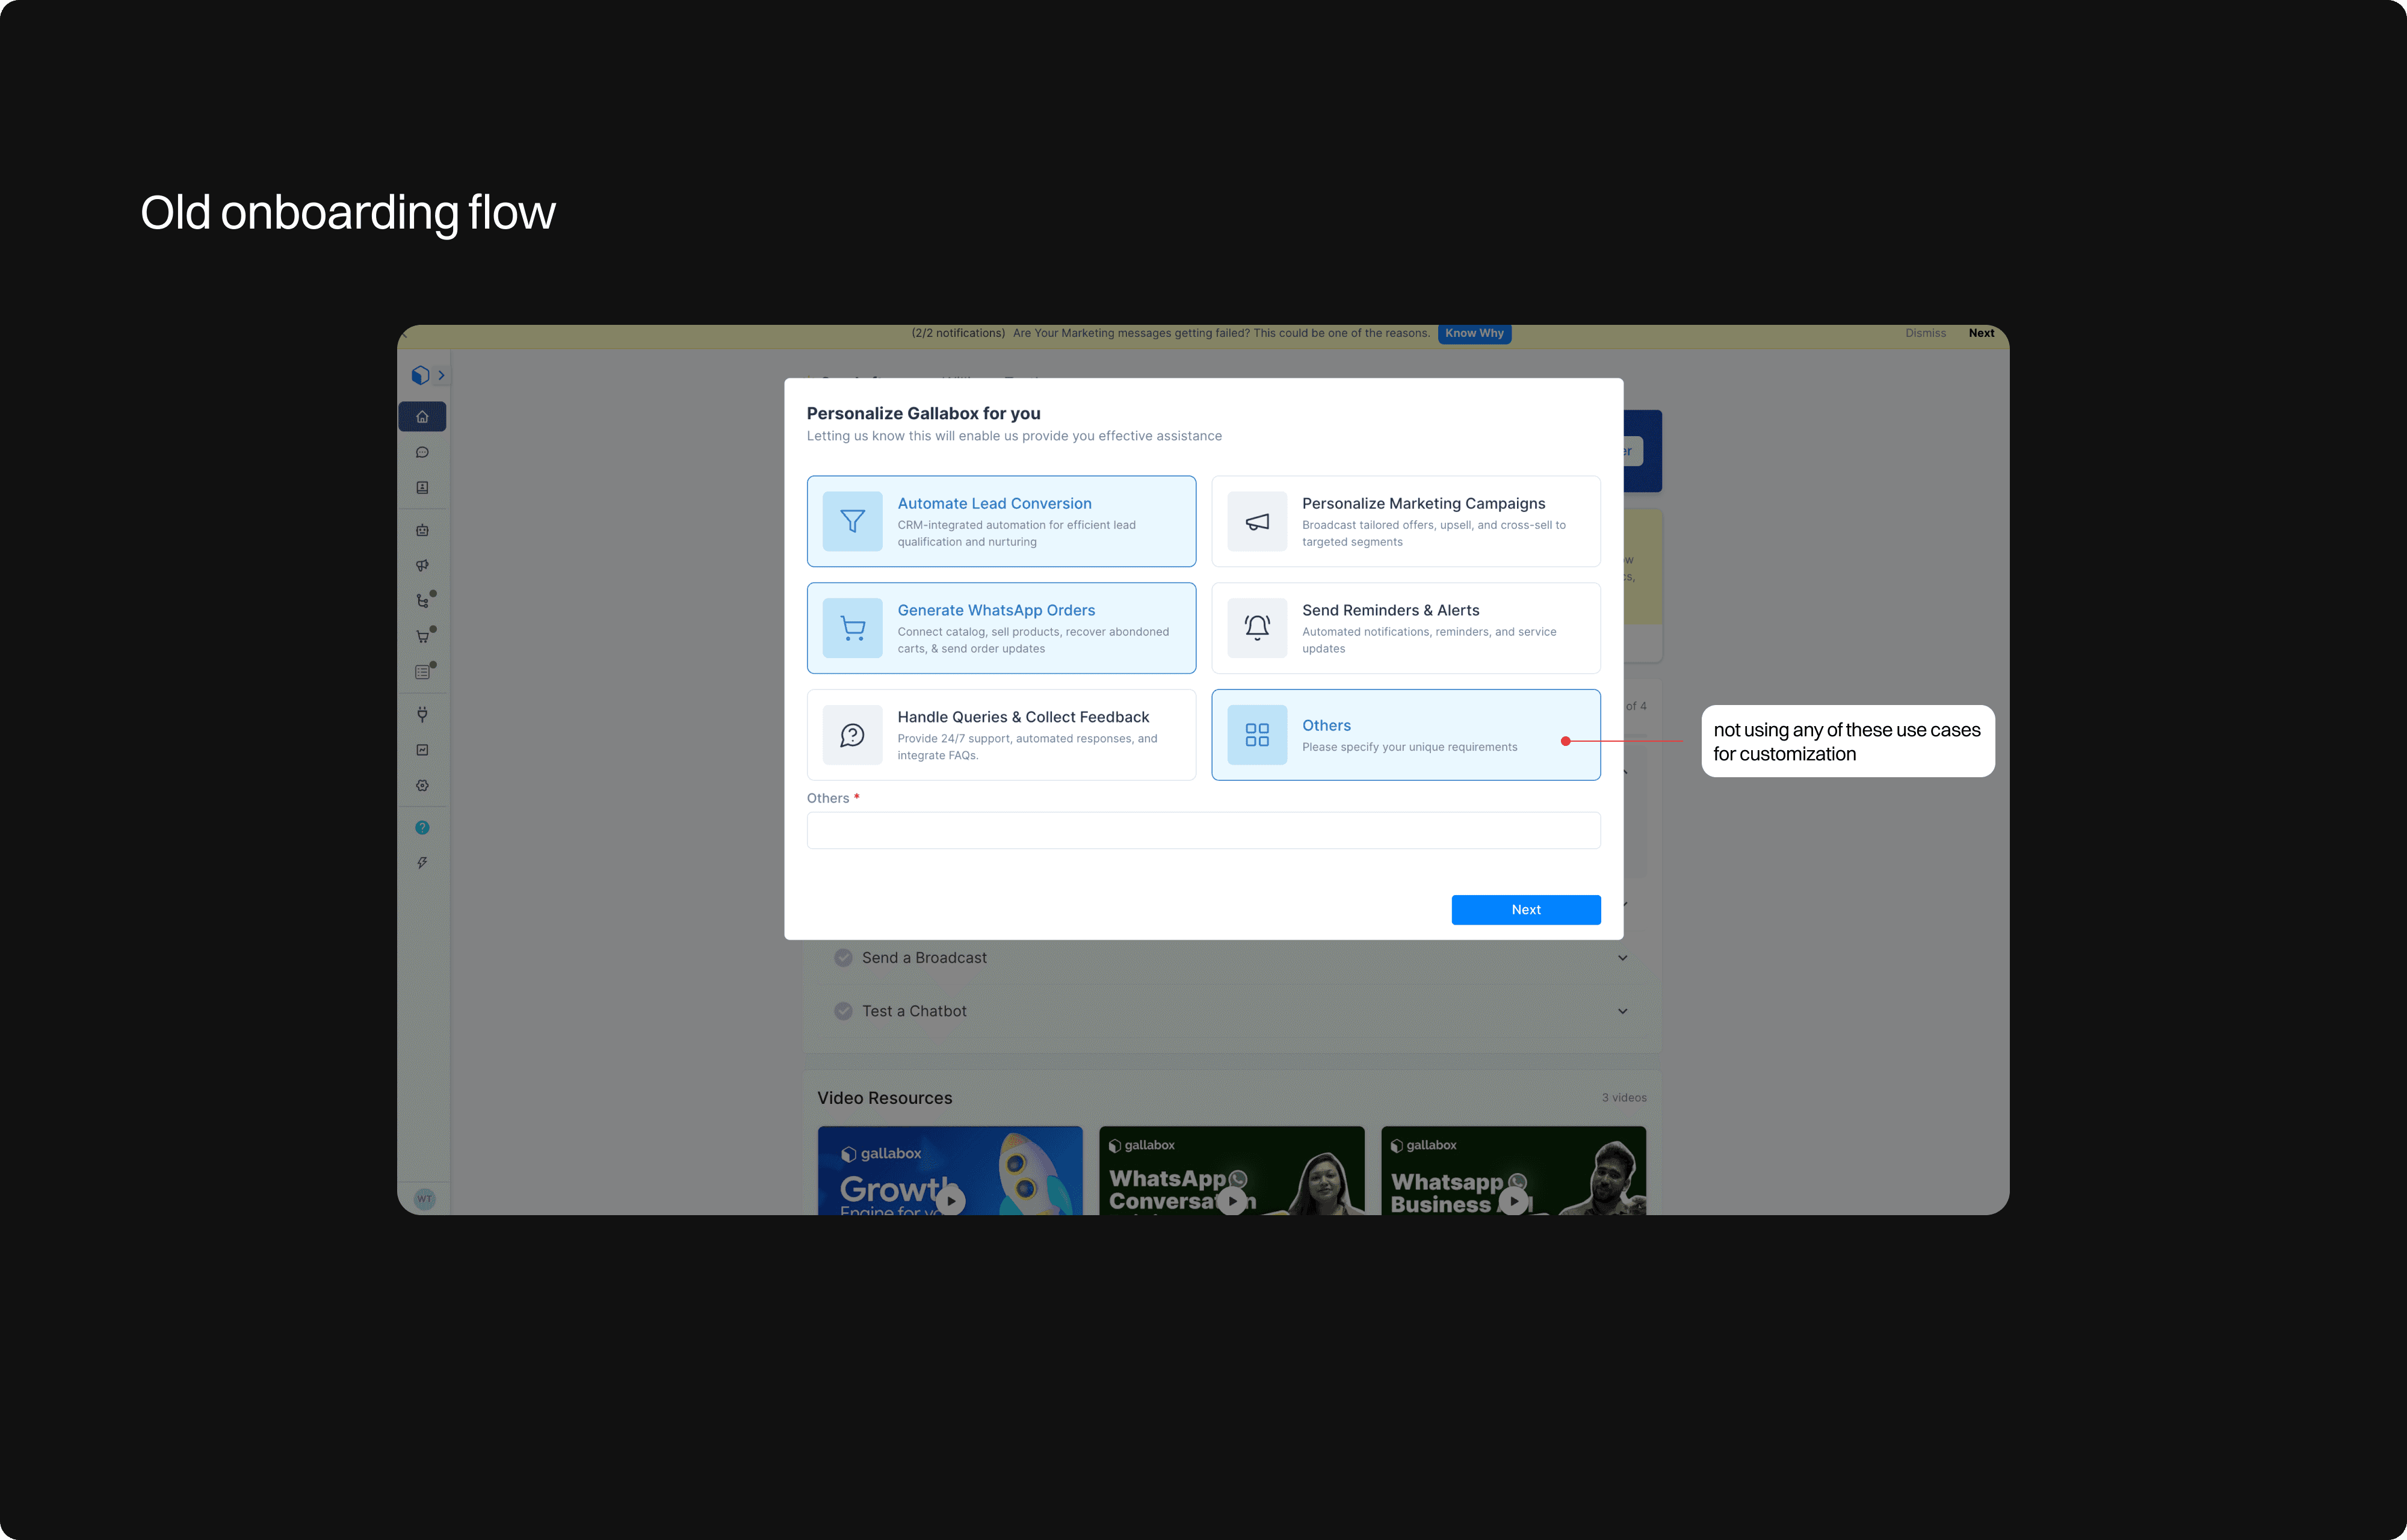Toggle the Personalize Marketing Campaigns option
Viewport: 2407px width, 1540px height.
pyautogui.click(x=1405, y=521)
